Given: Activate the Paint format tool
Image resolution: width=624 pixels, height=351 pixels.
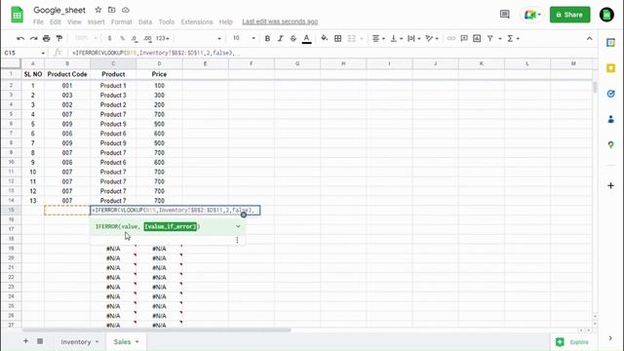Looking at the screenshot, I should click(59, 39).
